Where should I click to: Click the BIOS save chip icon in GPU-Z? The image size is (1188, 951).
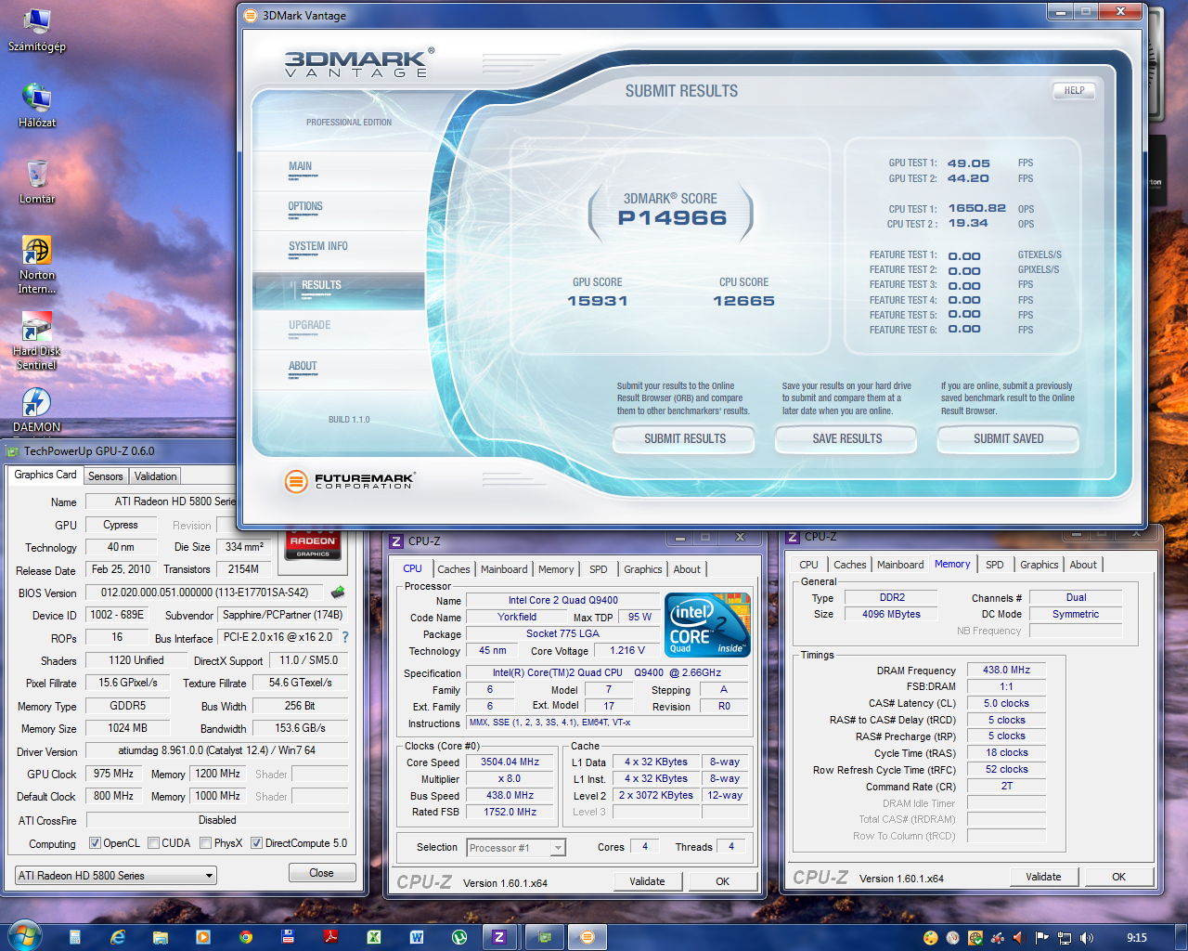tap(338, 593)
